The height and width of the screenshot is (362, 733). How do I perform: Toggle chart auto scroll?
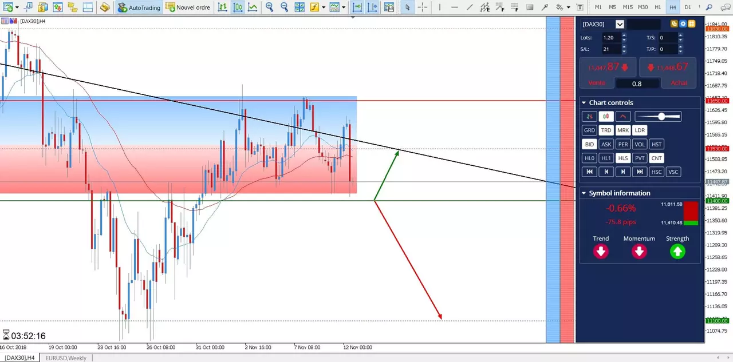coord(357,7)
